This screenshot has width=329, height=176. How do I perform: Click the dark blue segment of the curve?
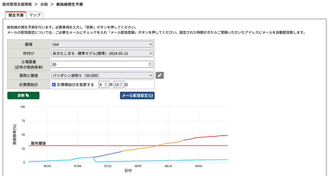[x=109, y=154]
